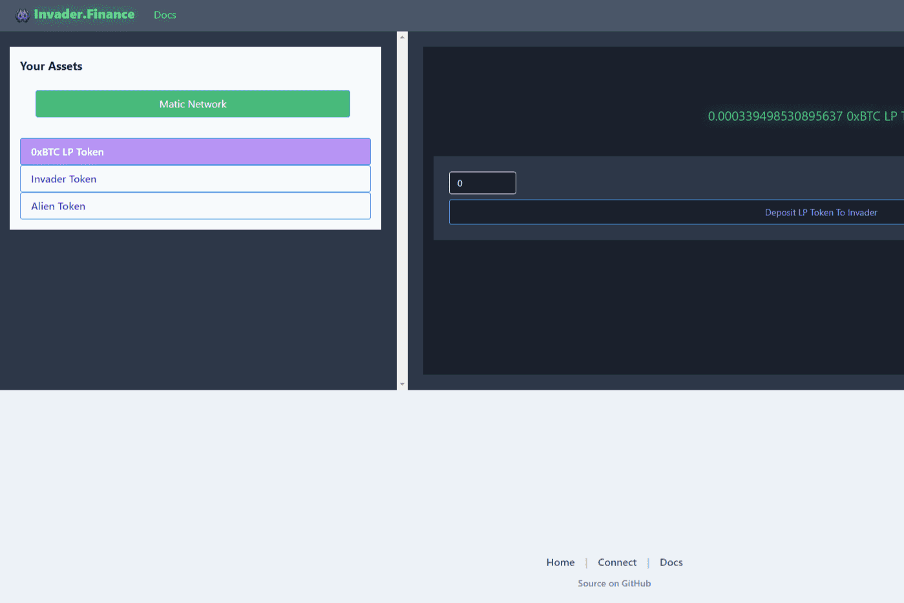Image resolution: width=904 pixels, height=603 pixels.
Task: Click the Home link in the footer
Action: (560, 562)
